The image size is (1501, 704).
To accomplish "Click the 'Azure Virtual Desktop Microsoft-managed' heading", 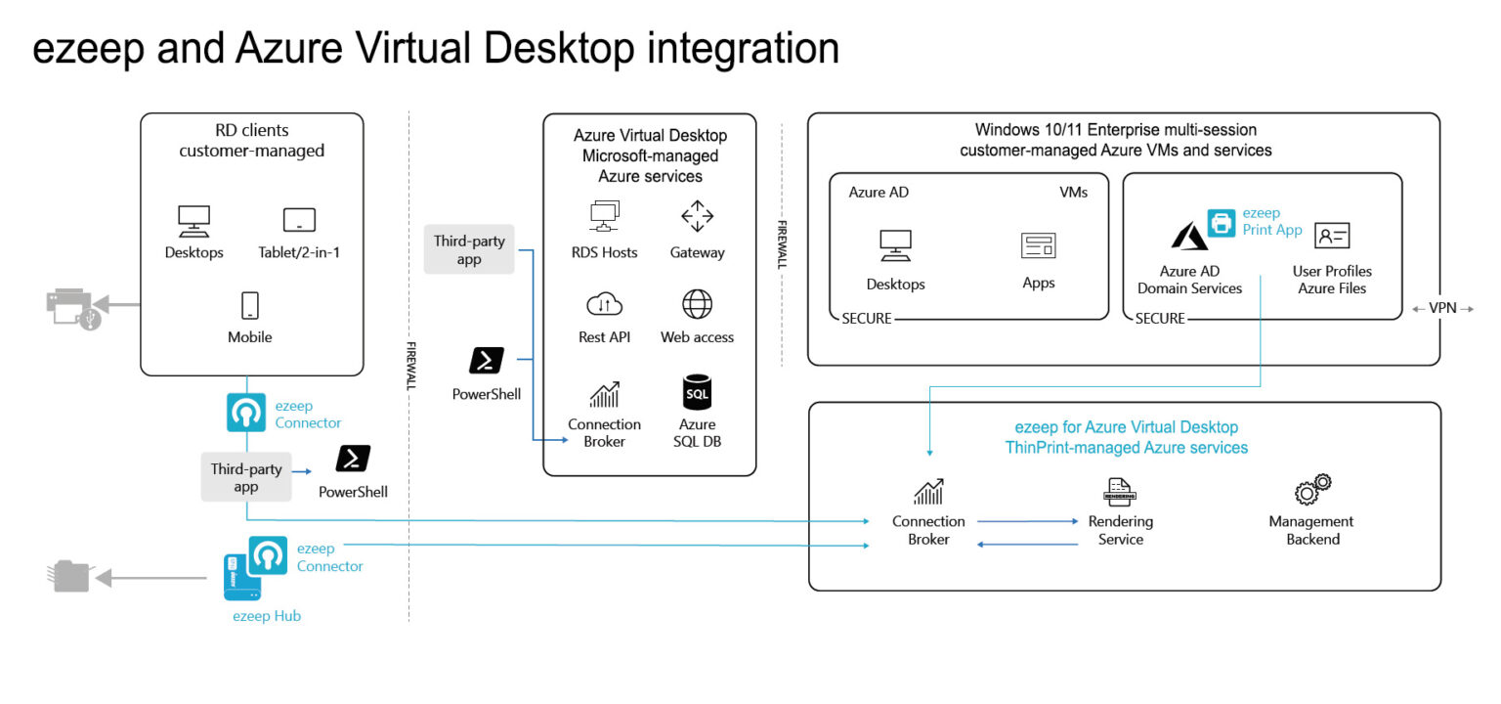I will pyautogui.click(x=650, y=145).
